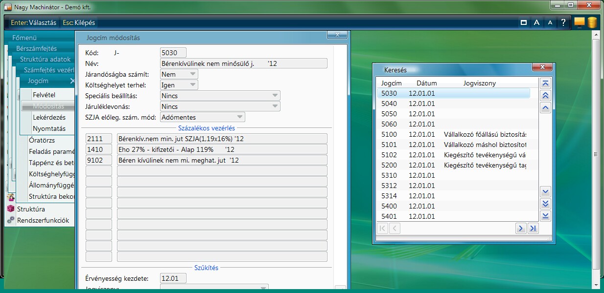Click the Név text field
The image size is (604, 293).
point(243,63)
